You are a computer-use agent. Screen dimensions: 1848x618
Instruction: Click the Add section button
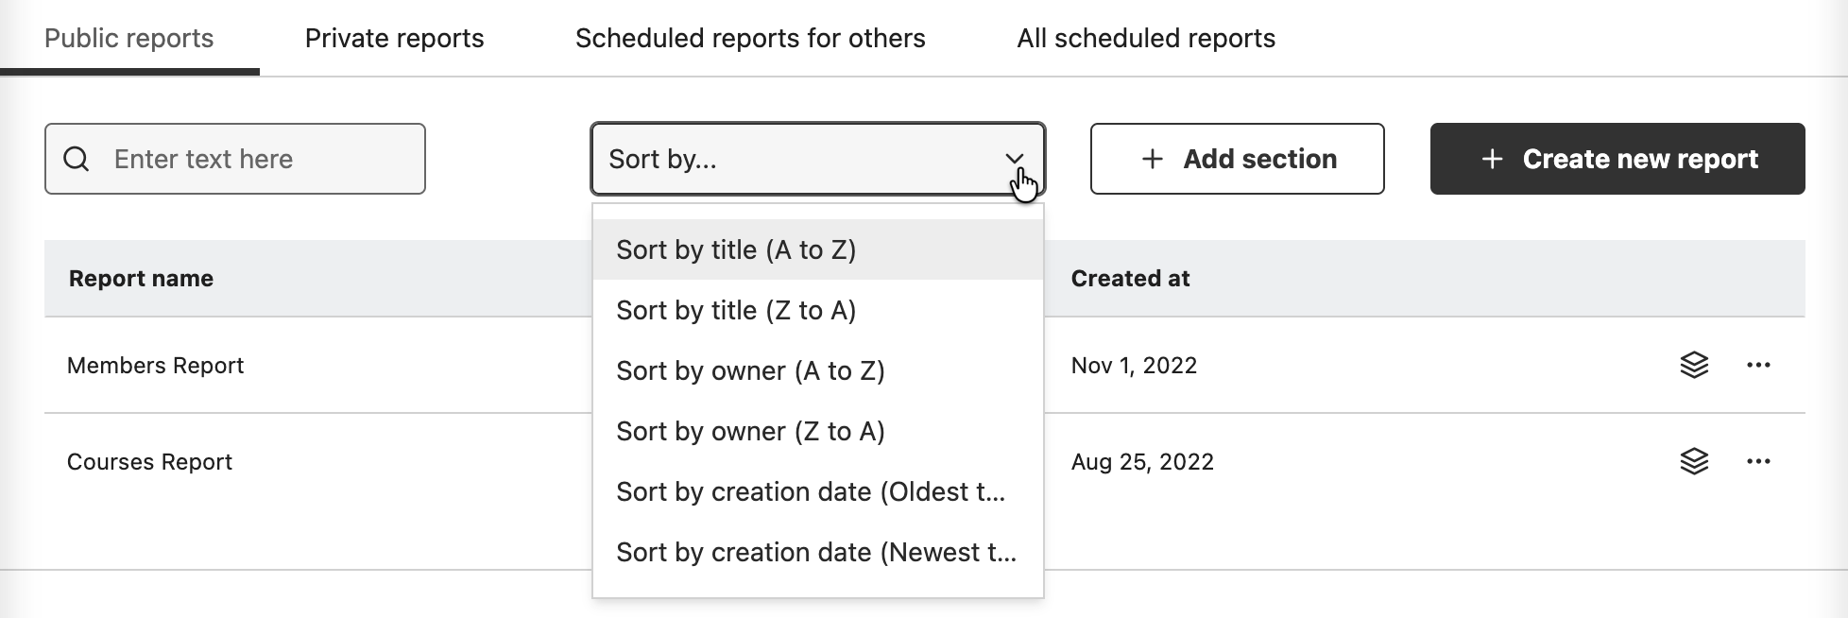click(x=1237, y=159)
